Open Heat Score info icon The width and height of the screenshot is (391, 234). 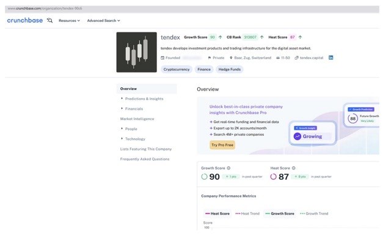click(x=293, y=168)
